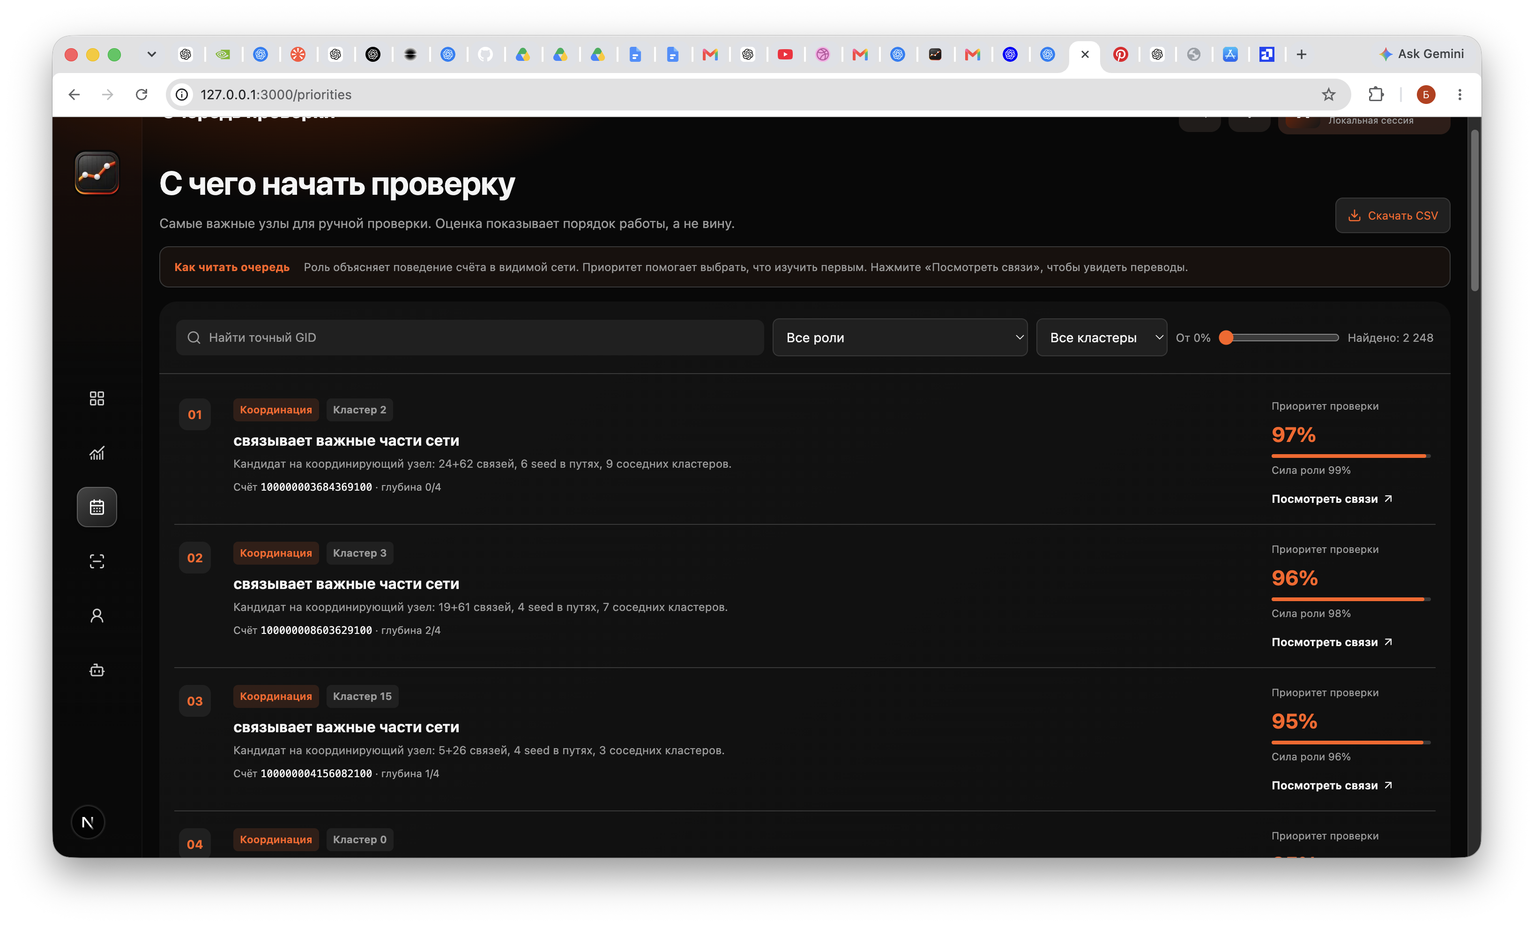Click the address bar URL 127.0.0.1:3000/priorities
1534x927 pixels.
point(276,95)
